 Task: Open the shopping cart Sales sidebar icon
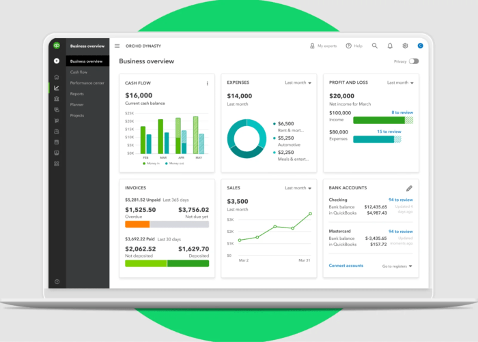point(57,121)
